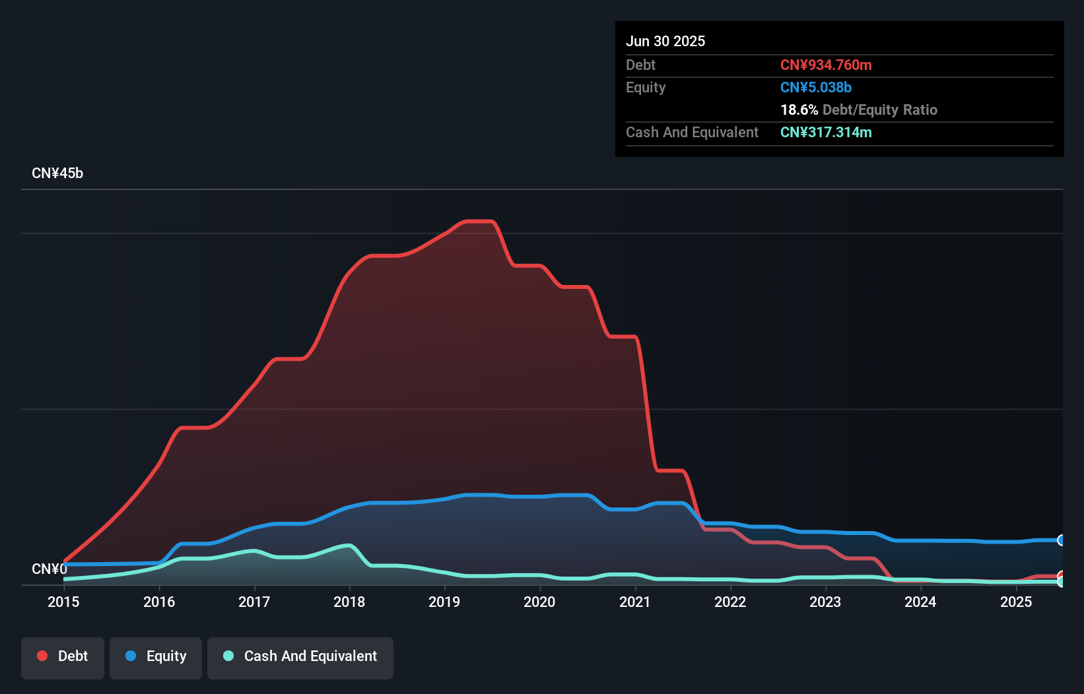Select the 2020 axis year label
Viewport: 1084px width, 694px height.
coord(539,602)
